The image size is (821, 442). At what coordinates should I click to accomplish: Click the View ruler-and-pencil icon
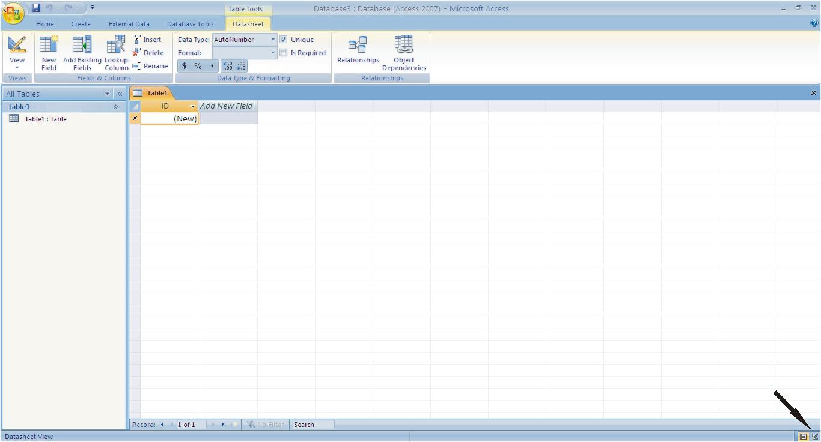[x=17, y=45]
